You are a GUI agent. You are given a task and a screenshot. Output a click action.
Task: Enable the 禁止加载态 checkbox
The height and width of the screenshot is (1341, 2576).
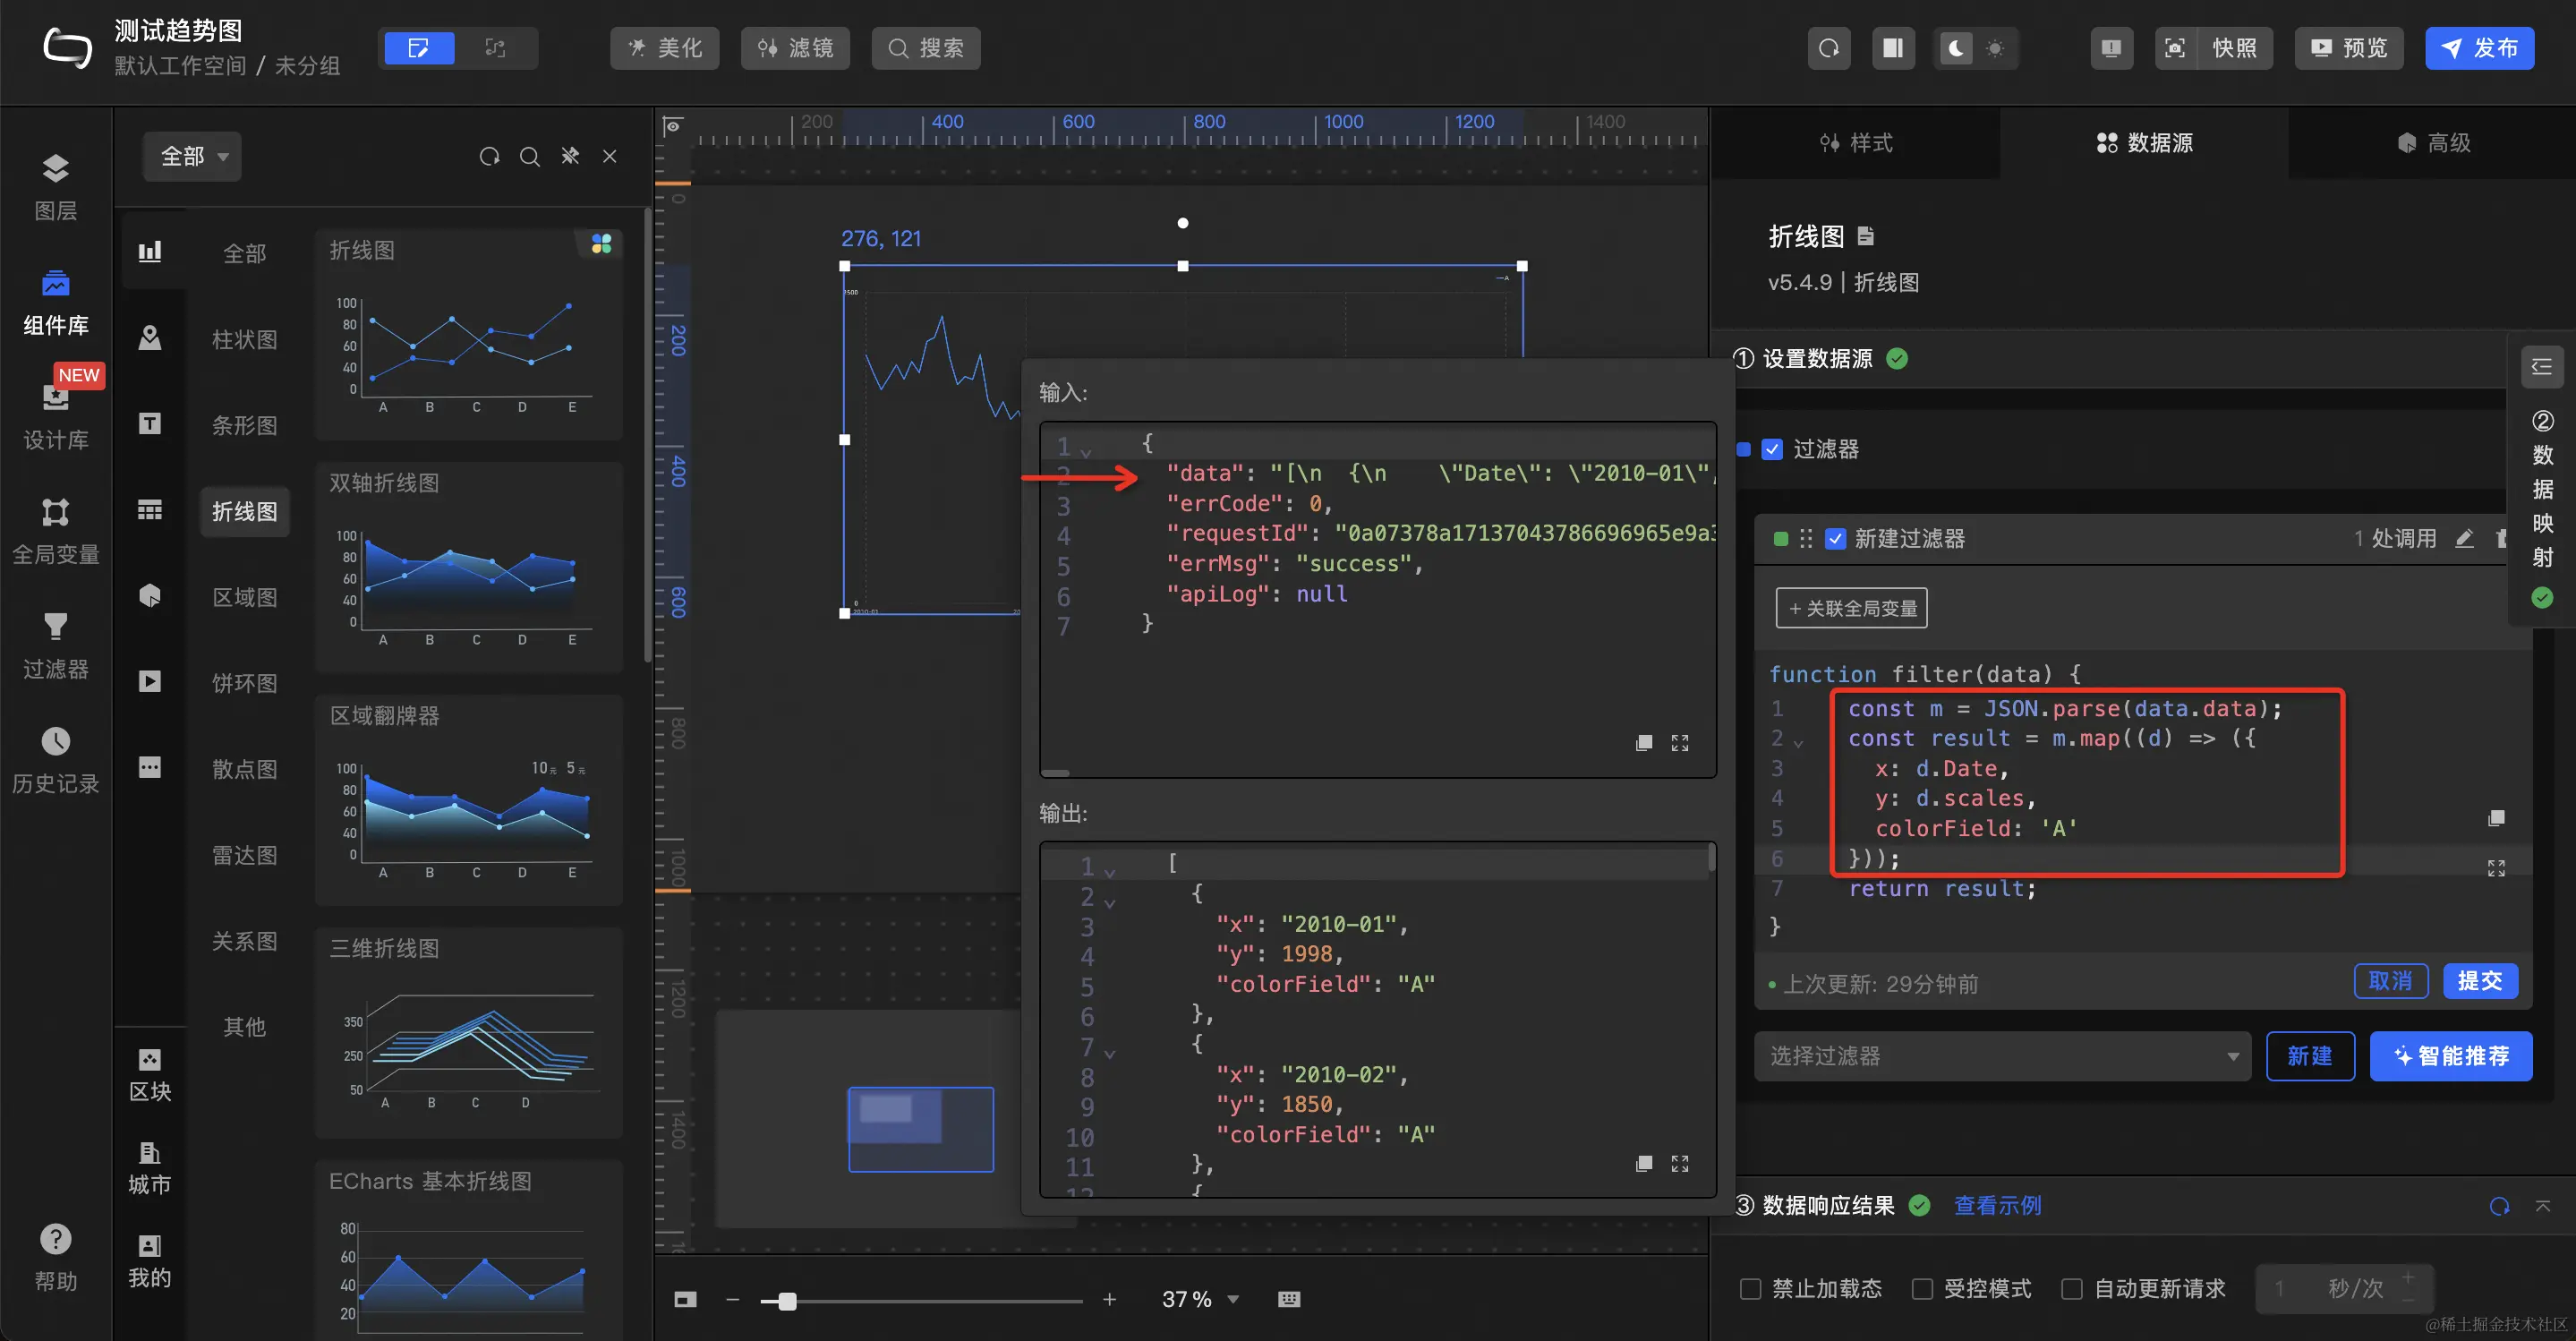(x=1750, y=1289)
